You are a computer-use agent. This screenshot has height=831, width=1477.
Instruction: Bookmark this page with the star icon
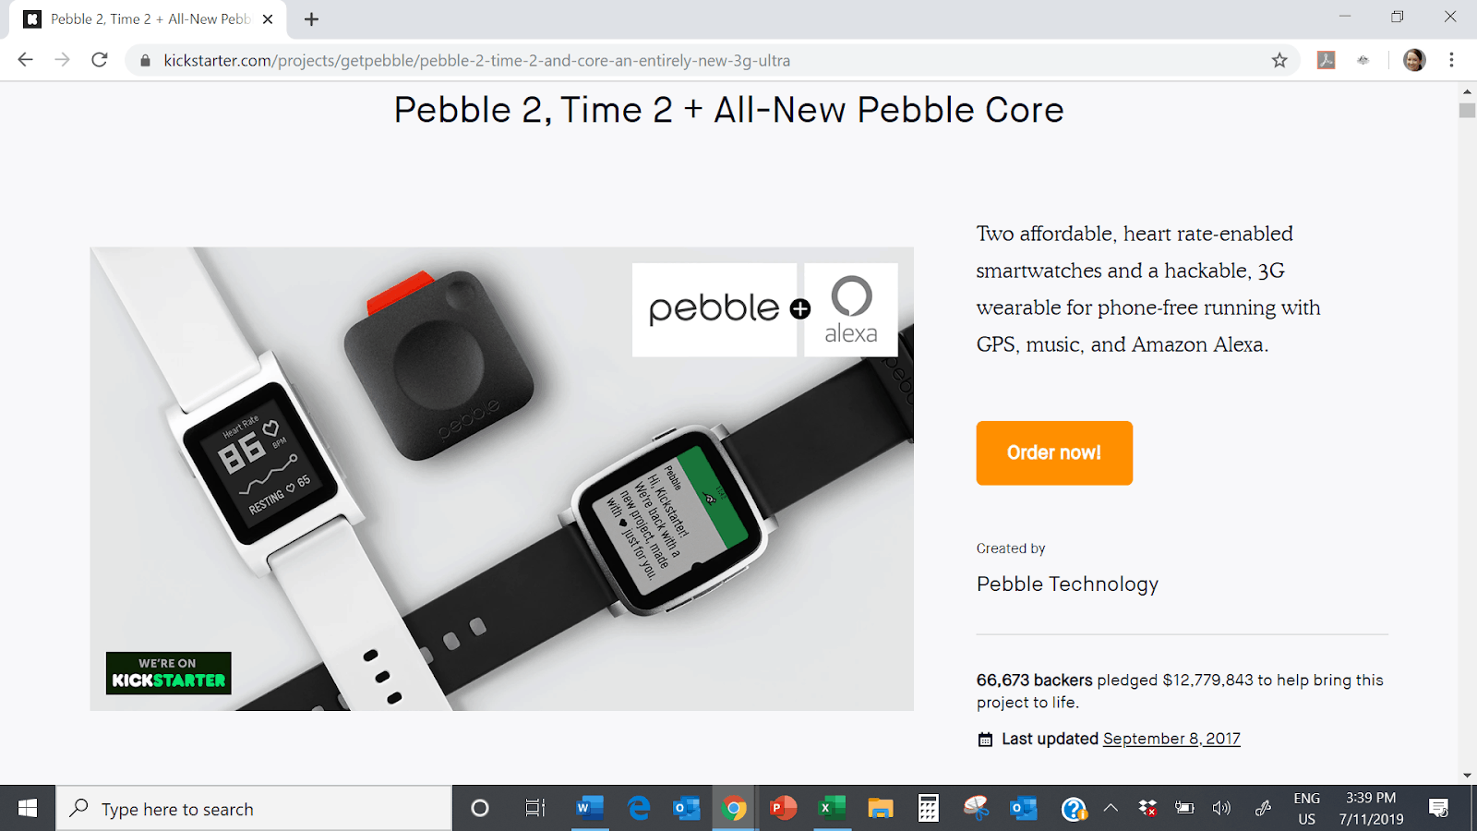point(1279,60)
